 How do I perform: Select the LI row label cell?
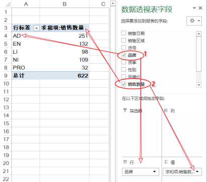point(26,52)
